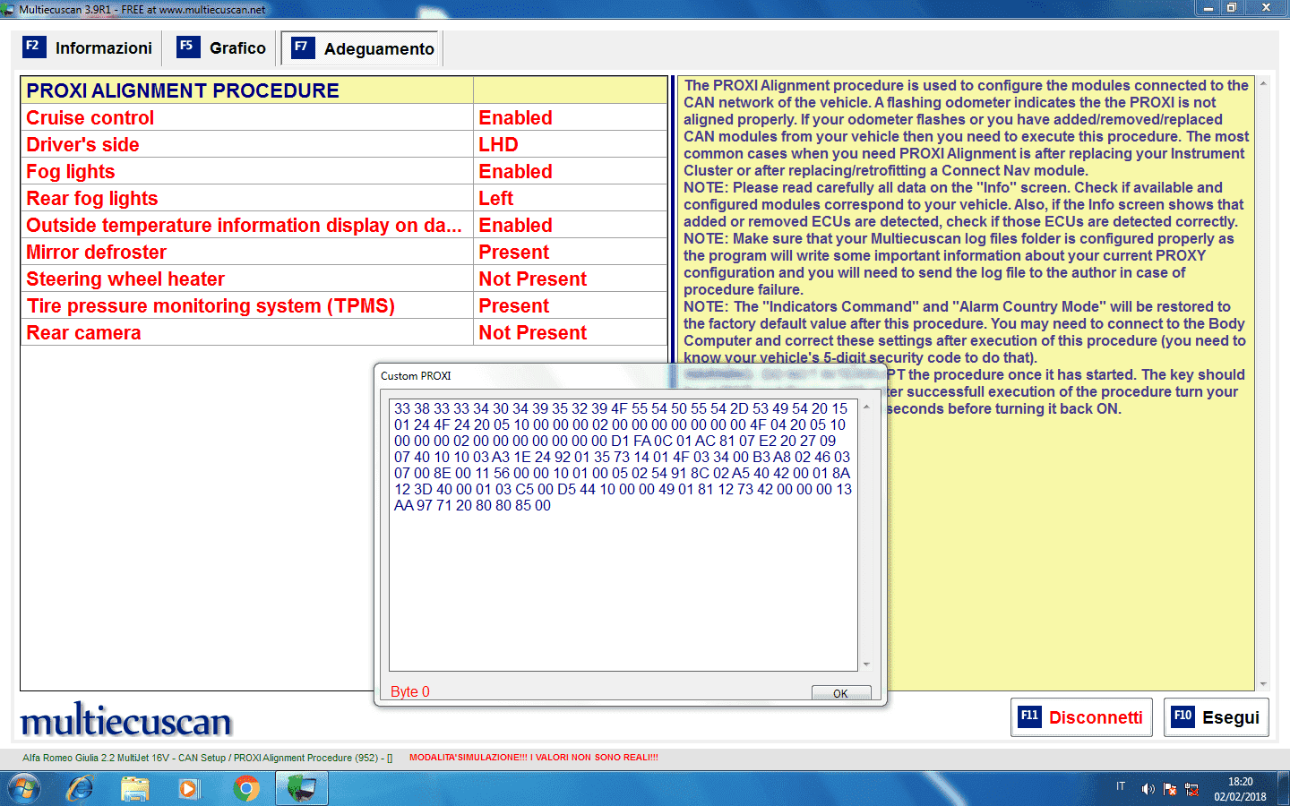Select Tire pressure monitoring system (TPMS) row
The height and width of the screenshot is (806, 1290).
point(344,305)
